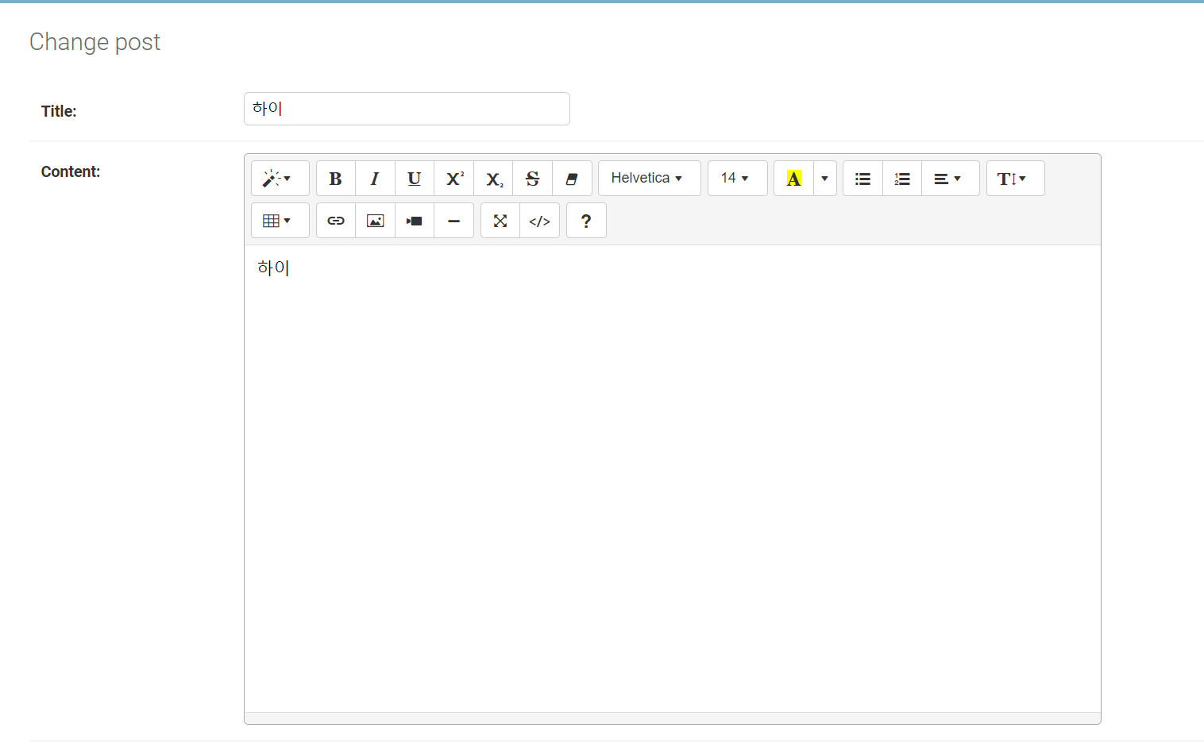
Task: Click the Content editor text area
Action: [x=672, y=479]
